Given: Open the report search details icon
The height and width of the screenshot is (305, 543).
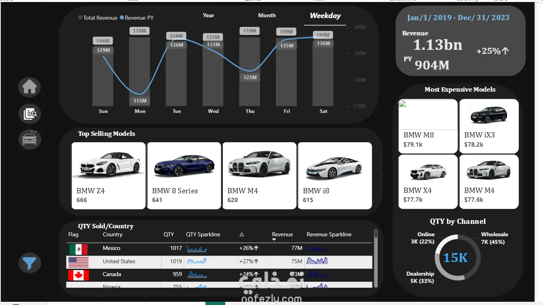Looking at the screenshot, I should tap(30, 114).
